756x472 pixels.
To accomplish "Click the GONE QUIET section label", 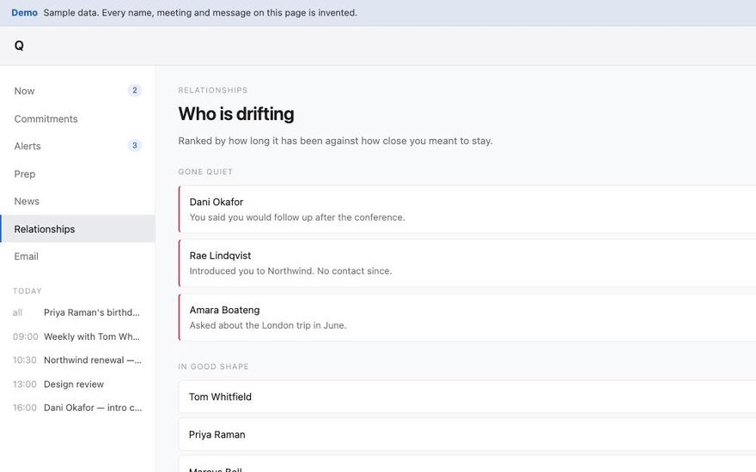I will point(205,172).
